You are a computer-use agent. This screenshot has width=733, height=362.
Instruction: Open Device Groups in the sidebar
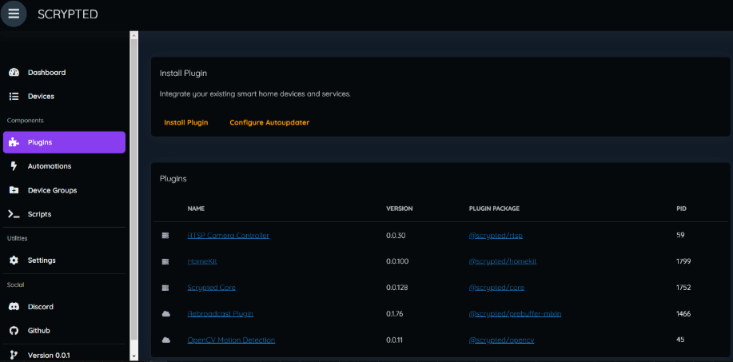tap(64, 190)
